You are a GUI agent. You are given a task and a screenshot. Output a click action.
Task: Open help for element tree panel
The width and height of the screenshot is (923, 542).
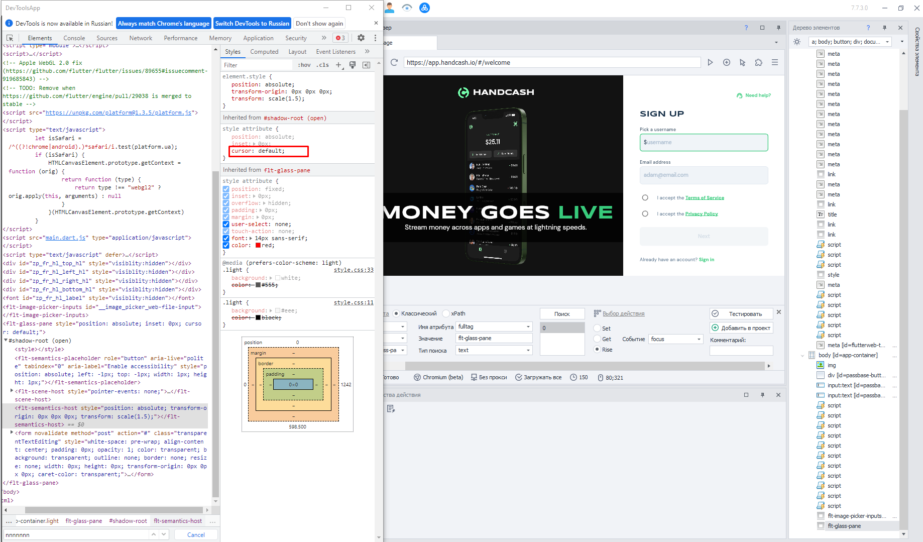point(868,28)
